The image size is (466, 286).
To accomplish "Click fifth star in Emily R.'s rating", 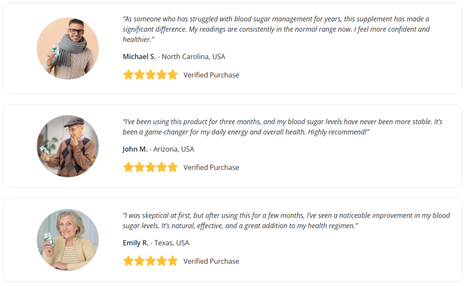I will (x=172, y=261).
